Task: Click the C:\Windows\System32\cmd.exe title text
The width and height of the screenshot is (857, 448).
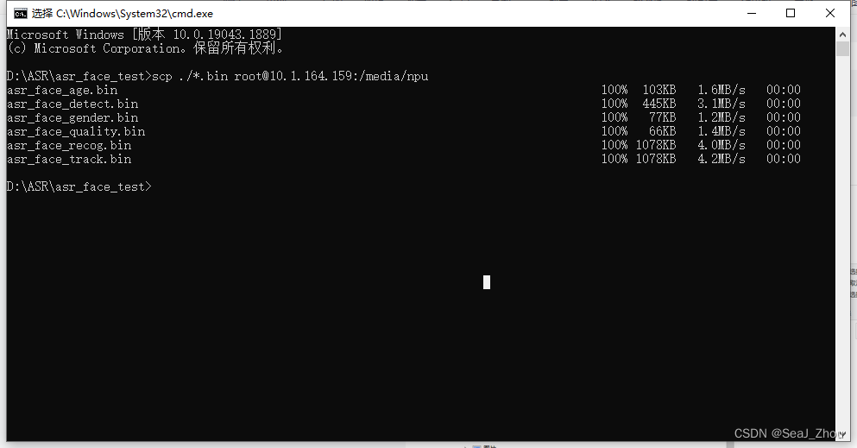Action: pyautogui.click(x=135, y=14)
